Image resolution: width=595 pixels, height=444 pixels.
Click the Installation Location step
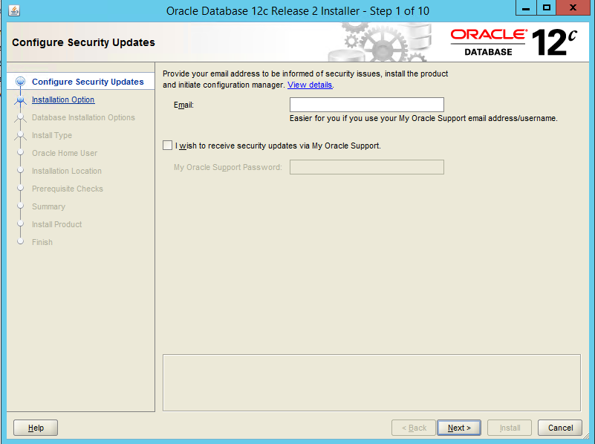click(x=66, y=171)
